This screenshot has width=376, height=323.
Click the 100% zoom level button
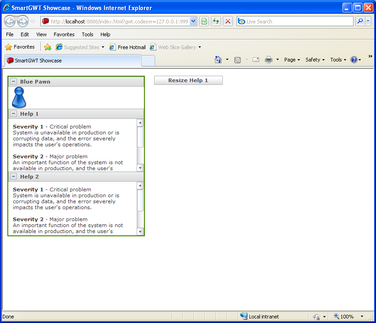click(343, 317)
